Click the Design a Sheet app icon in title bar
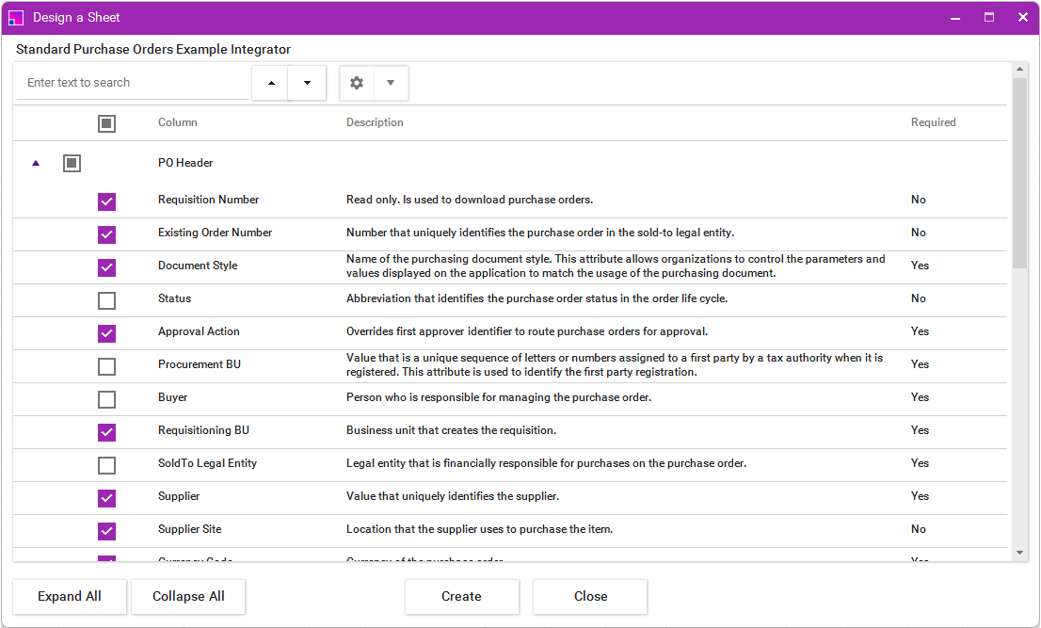1041x628 pixels. (16, 18)
